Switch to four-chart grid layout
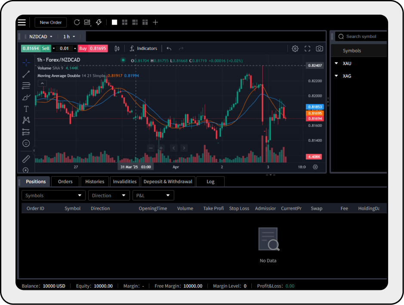 [x=125, y=22]
